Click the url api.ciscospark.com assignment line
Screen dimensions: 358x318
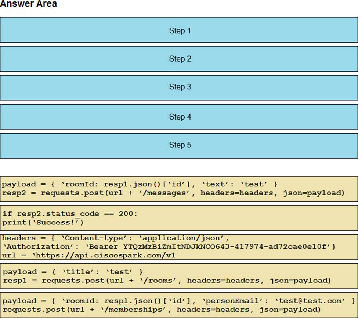point(89,255)
